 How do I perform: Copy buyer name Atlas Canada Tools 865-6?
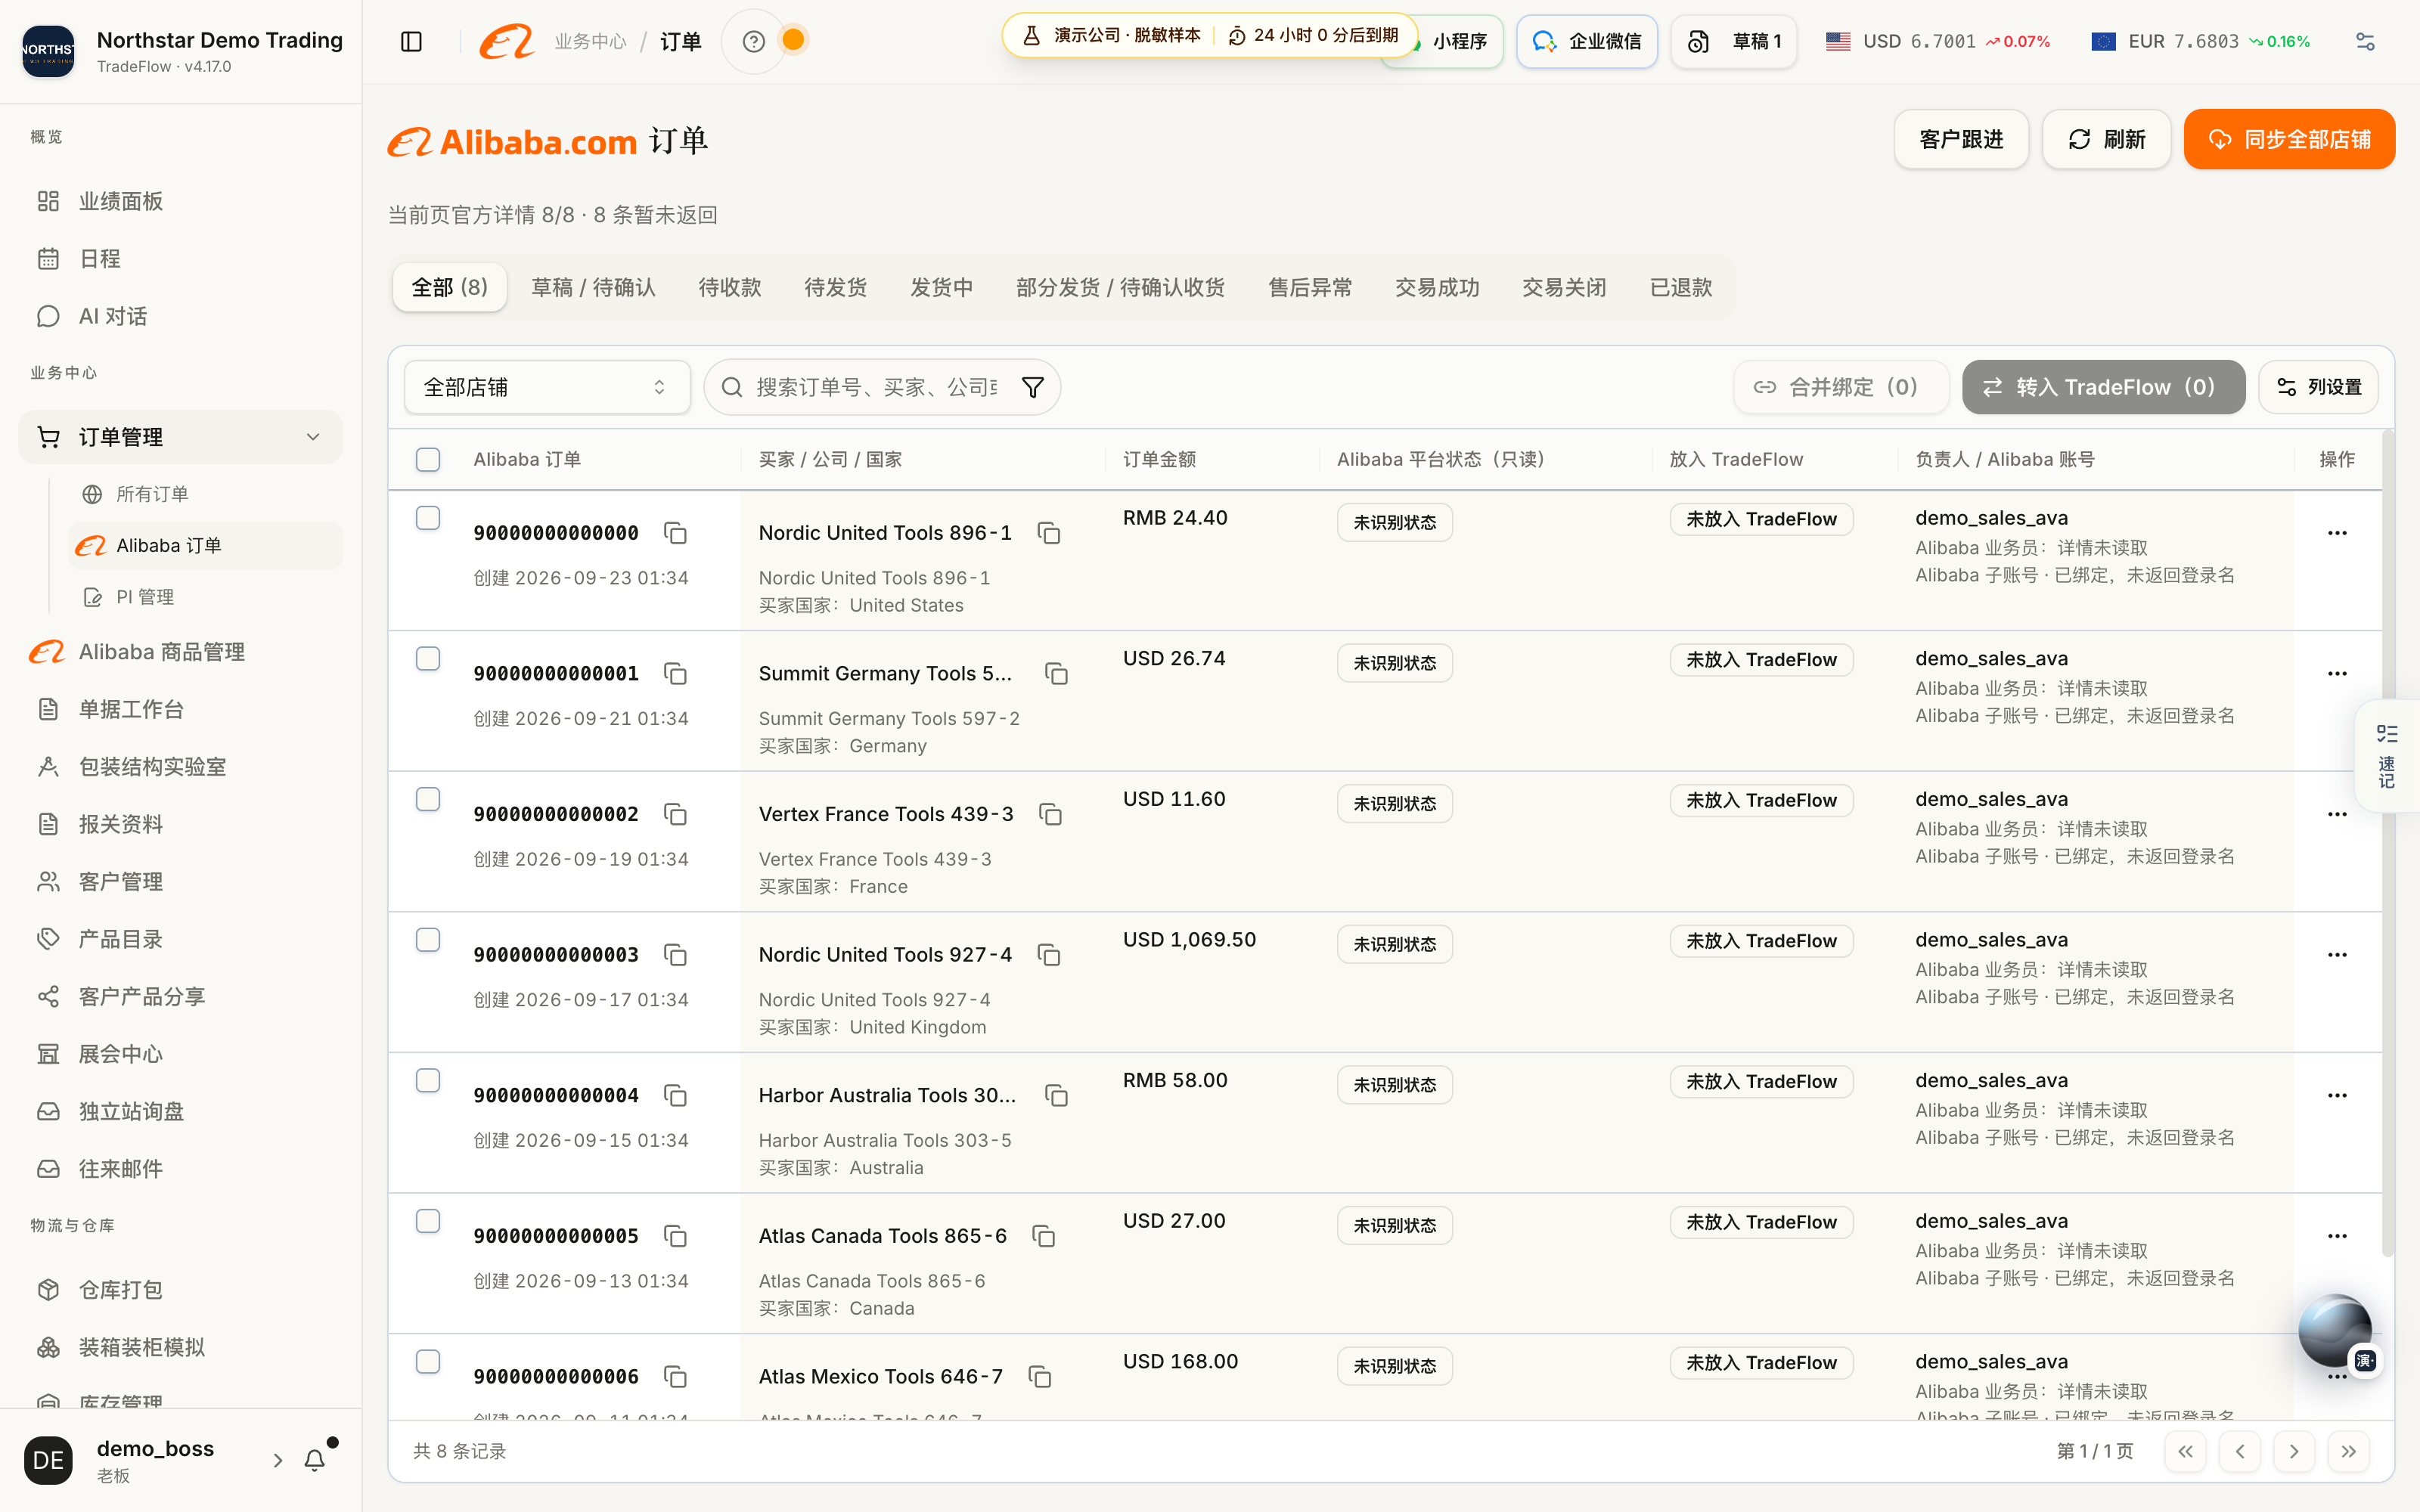click(x=1044, y=1236)
